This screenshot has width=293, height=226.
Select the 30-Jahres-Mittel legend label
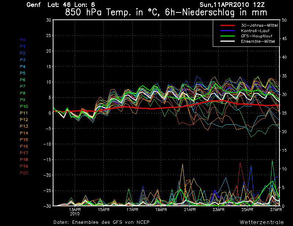click(x=259, y=26)
